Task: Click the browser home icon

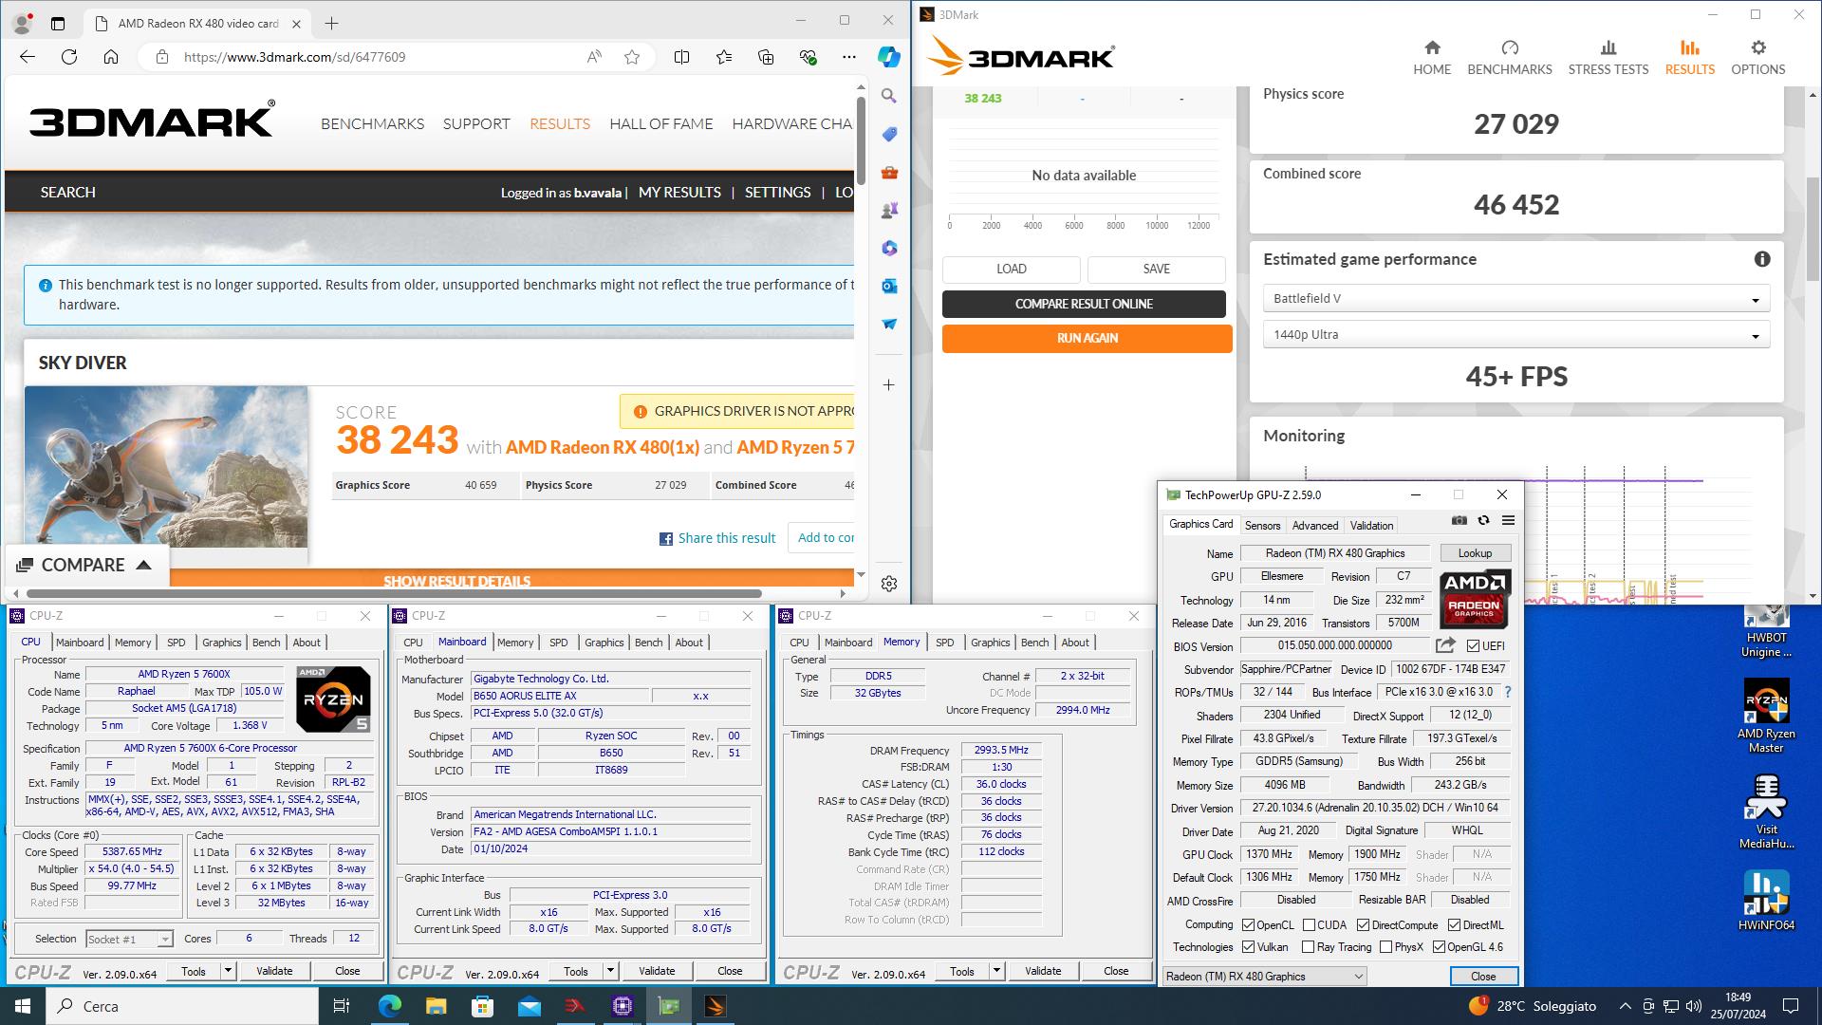Action: [111, 57]
